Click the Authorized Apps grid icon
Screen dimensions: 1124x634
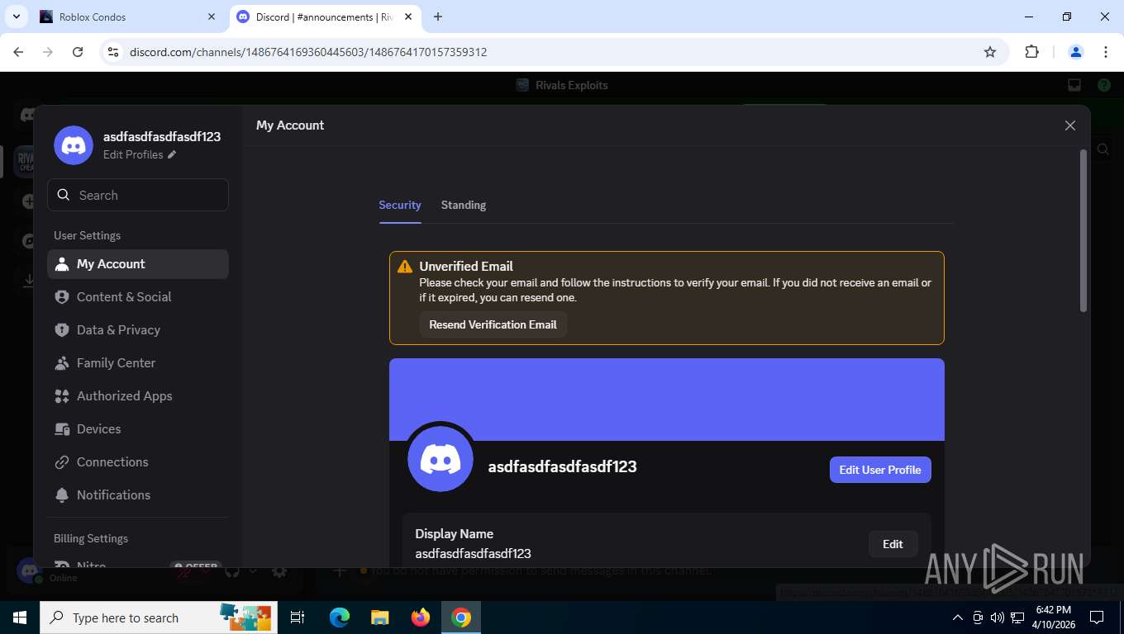coord(62,396)
